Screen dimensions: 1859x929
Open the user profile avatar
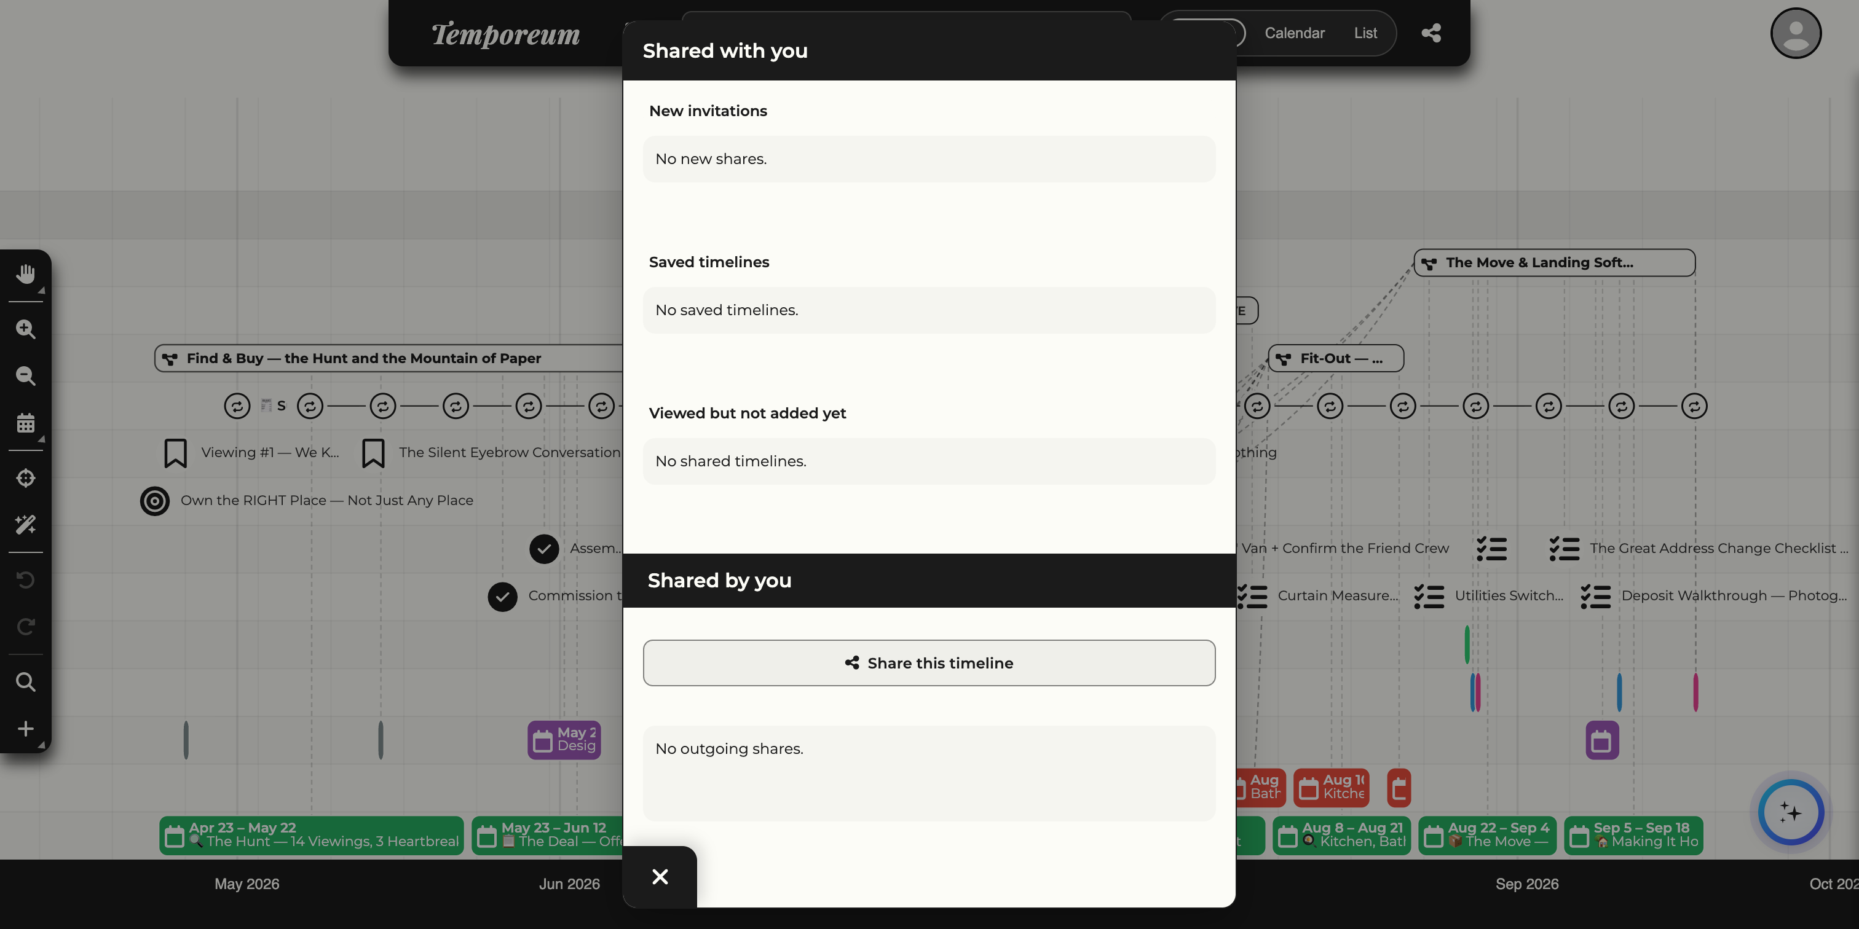(1796, 33)
